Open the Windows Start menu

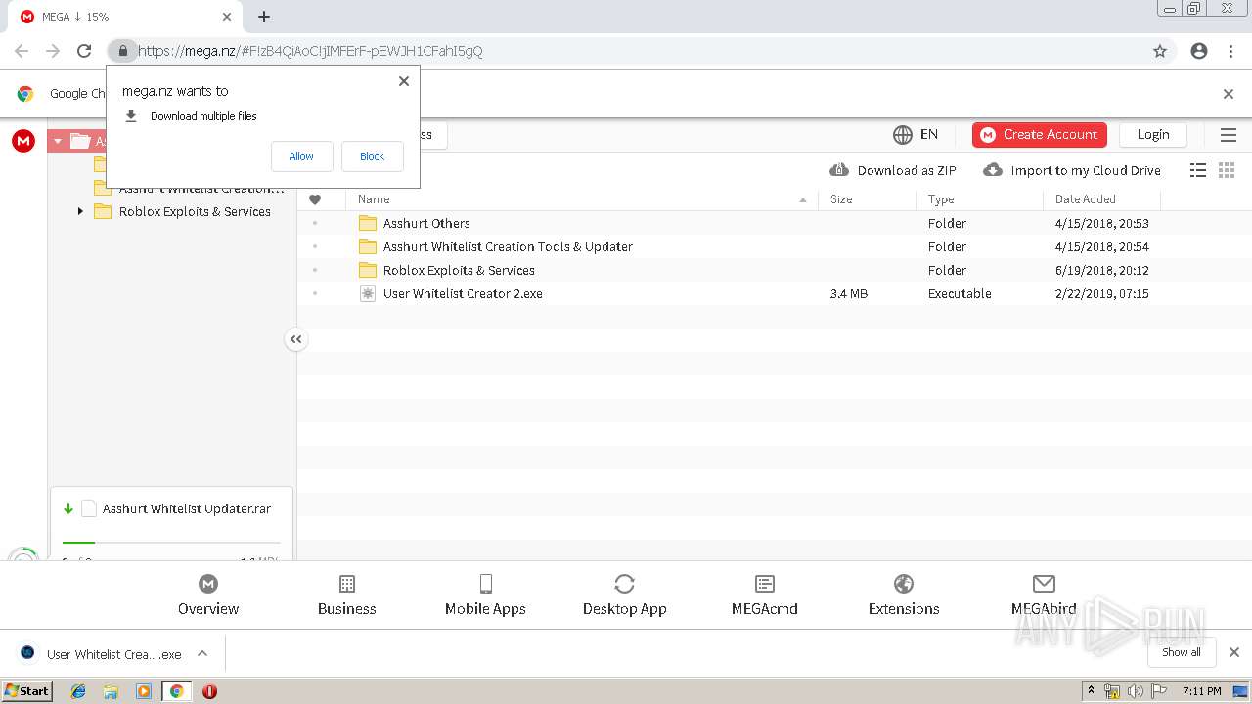tap(26, 691)
